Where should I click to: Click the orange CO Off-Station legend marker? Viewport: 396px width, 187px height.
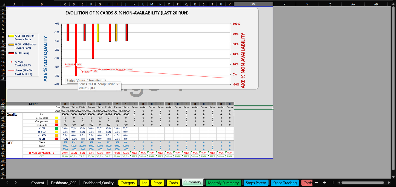point(11,44)
